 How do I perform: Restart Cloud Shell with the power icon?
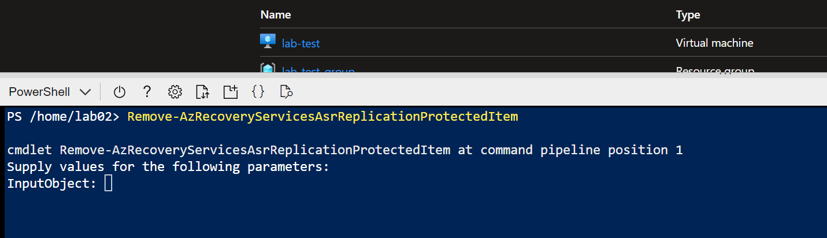[x=119, y=91]
